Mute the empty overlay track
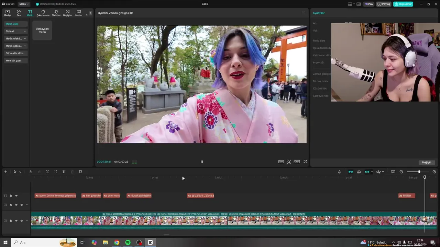Image resolution: width=440 pixels, height=247 pixels. 22,205
